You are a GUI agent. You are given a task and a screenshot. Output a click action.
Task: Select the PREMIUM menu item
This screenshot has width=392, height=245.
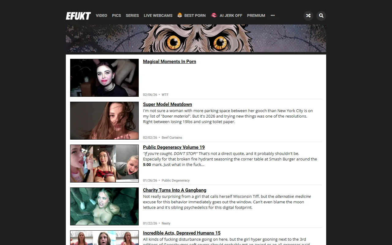(x=256, y=15)
